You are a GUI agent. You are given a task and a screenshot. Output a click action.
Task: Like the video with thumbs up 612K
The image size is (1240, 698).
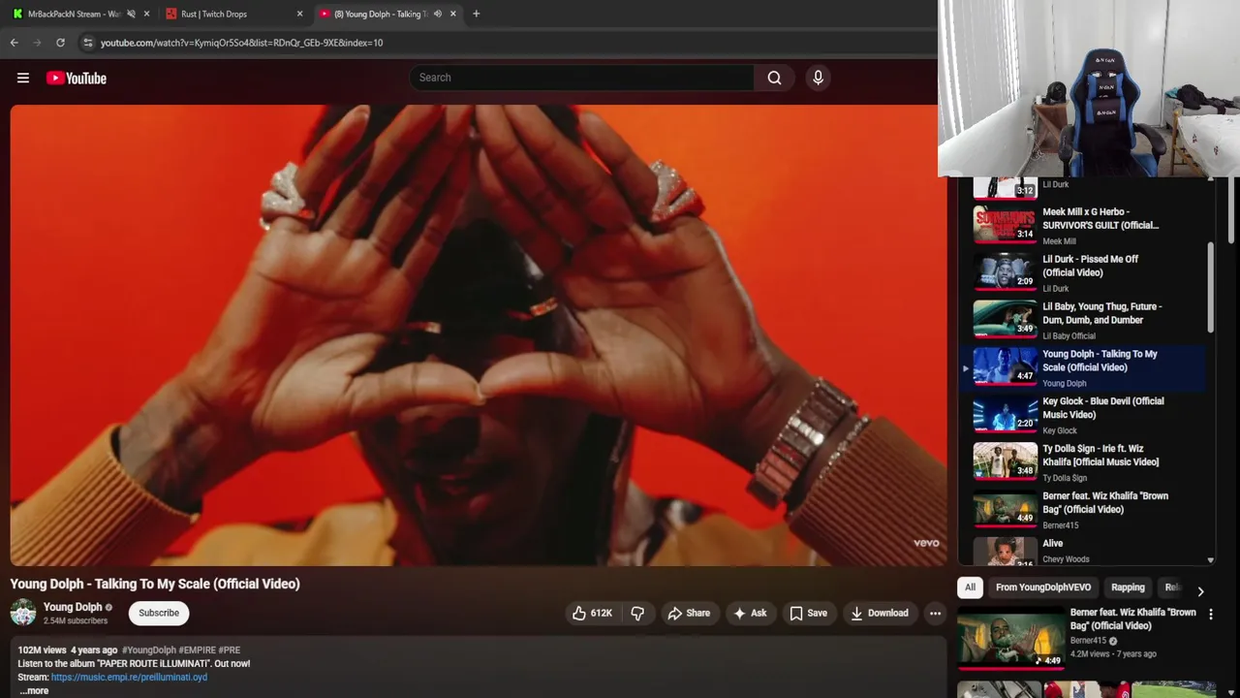[592, 613]
